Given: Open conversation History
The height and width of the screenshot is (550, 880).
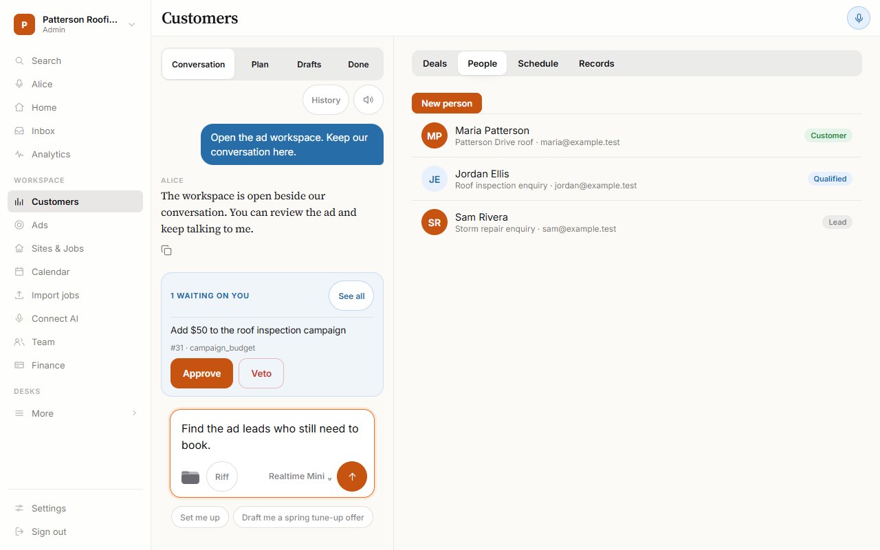Looking at the screenshot, I should coord(326,100).
